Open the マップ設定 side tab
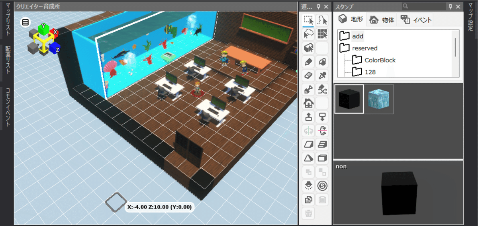Viewport: 478px width, 226px height. tap(471, 18)
